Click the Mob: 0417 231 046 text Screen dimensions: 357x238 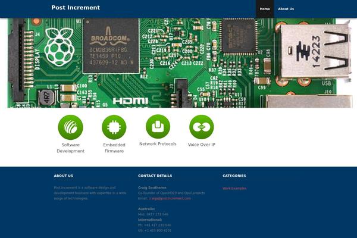point(153,214)
